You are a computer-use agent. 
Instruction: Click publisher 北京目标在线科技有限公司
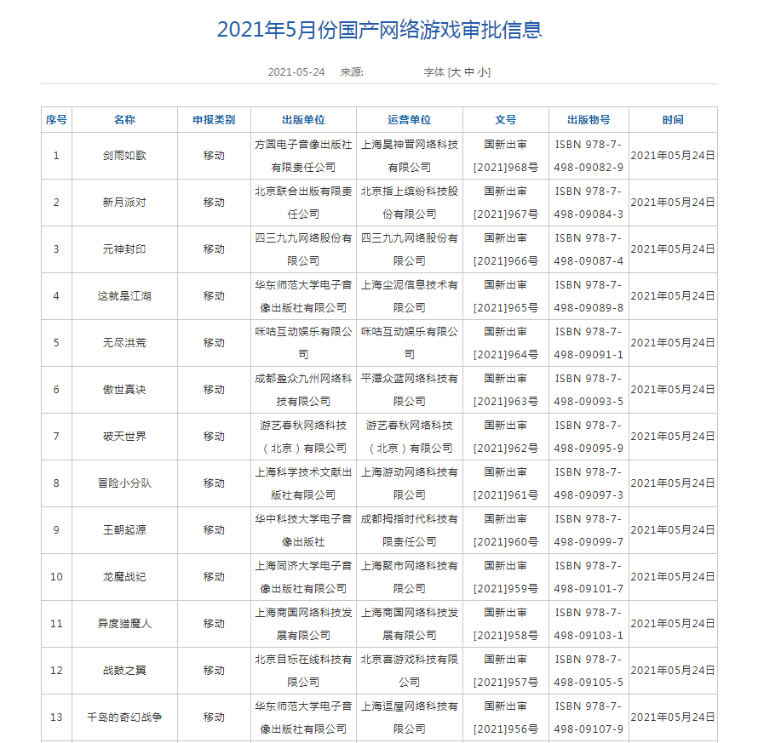tap(303, 671)
